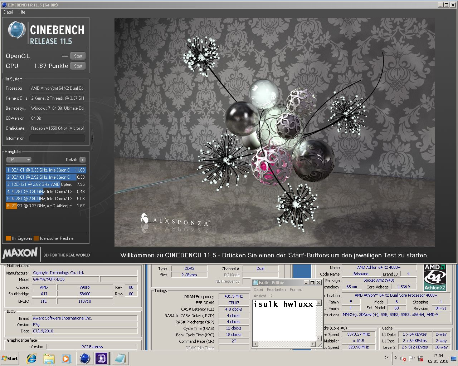Click the panel resize grip handle

pos(93,139)
